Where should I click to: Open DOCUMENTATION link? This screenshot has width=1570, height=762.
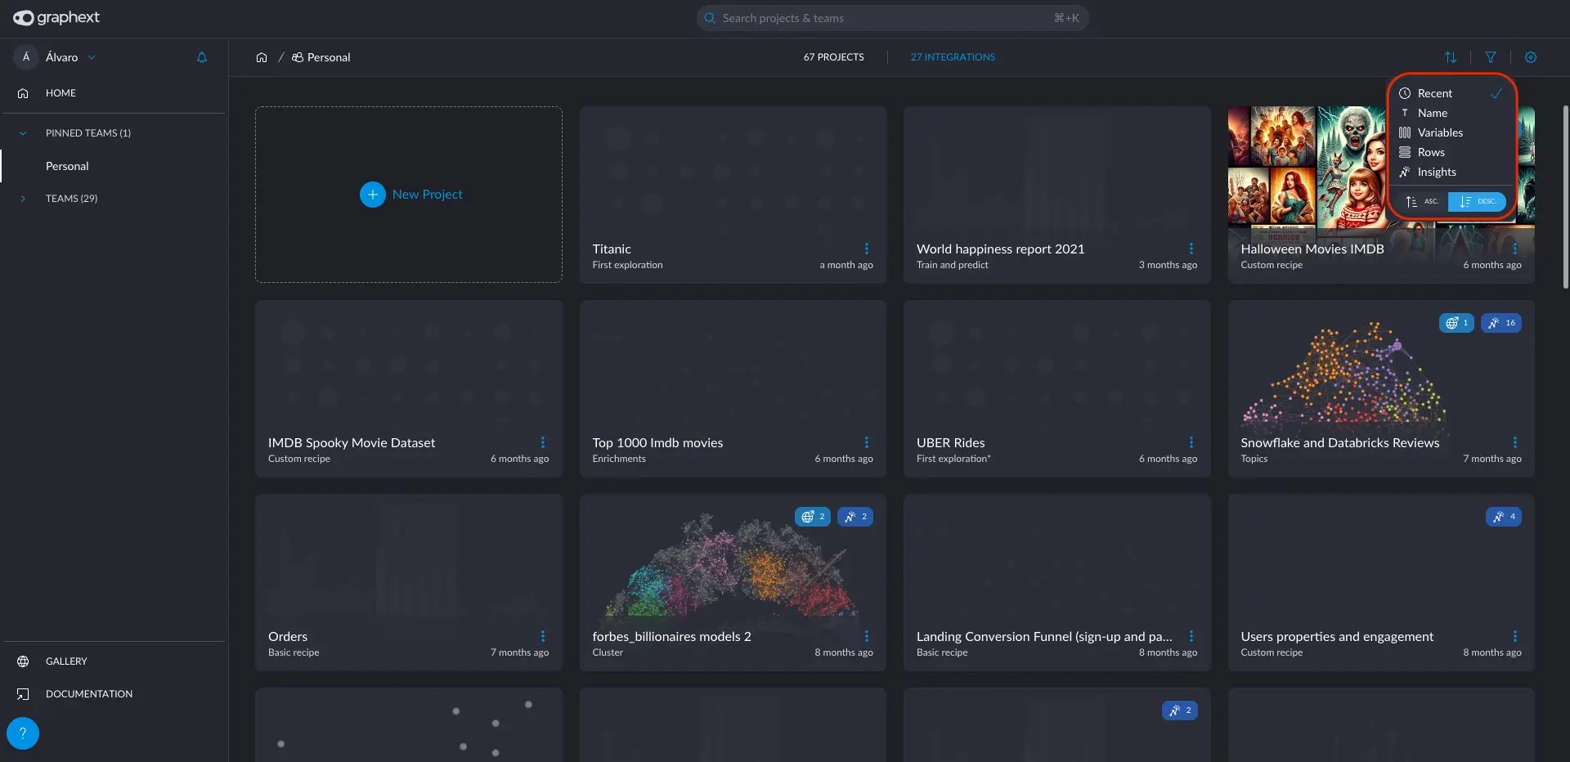(89, 694)
